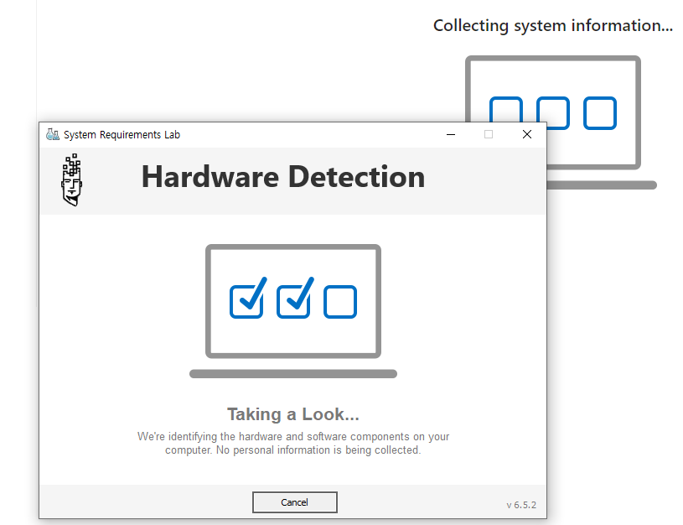Click the flask icon in the title bar
683x525 pixels.
point(53,134)
